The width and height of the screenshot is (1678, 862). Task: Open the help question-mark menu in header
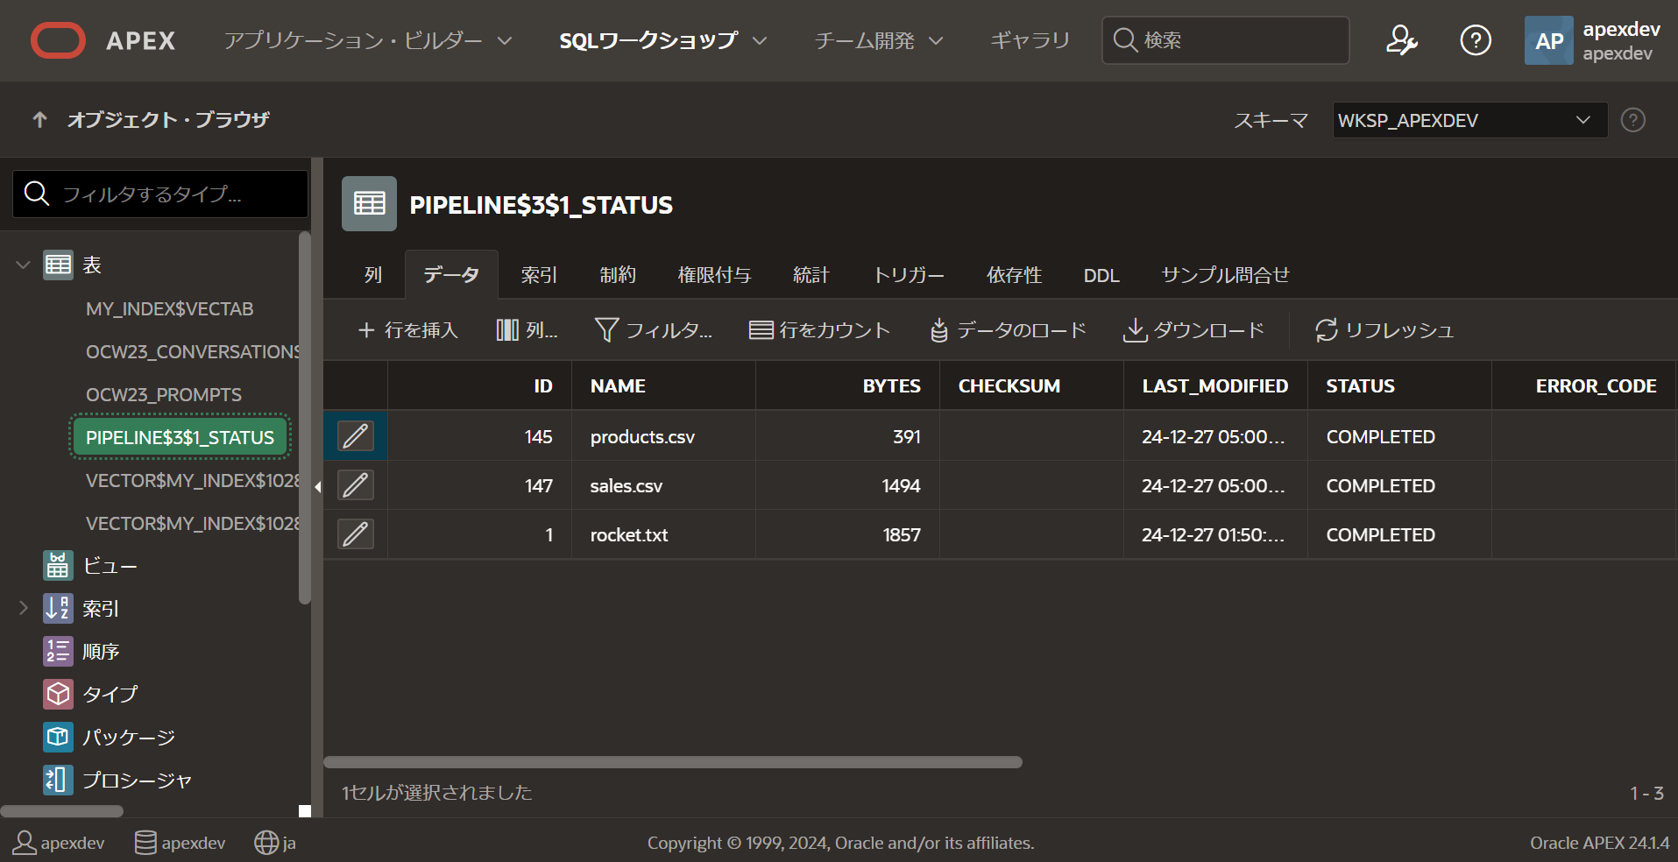pos(1476,40)
